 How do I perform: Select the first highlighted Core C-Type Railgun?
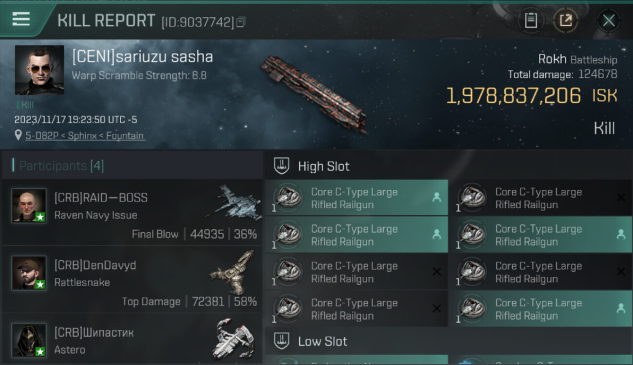tap(356, 198)
